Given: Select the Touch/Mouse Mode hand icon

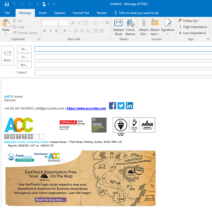Looking at the screenshot, I should [x=44, y=4].
